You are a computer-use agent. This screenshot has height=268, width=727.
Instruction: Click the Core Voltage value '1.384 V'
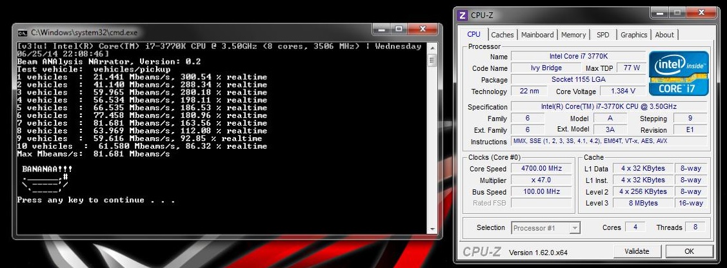622,91
